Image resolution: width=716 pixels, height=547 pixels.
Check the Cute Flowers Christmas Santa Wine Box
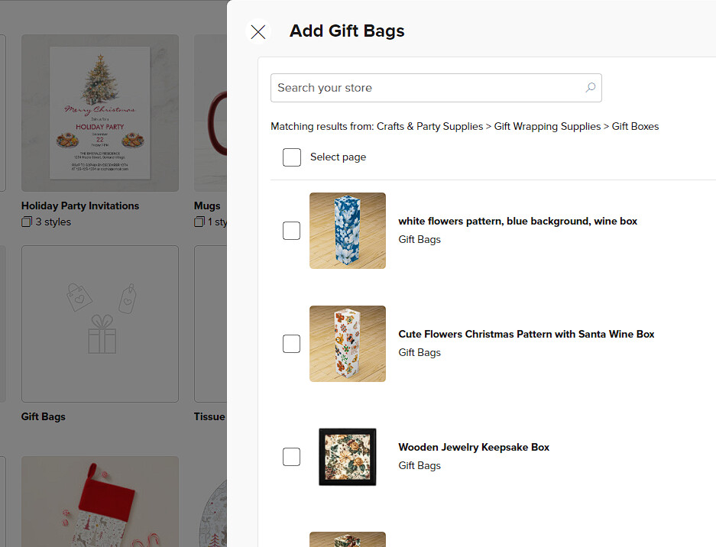[291, 344]
